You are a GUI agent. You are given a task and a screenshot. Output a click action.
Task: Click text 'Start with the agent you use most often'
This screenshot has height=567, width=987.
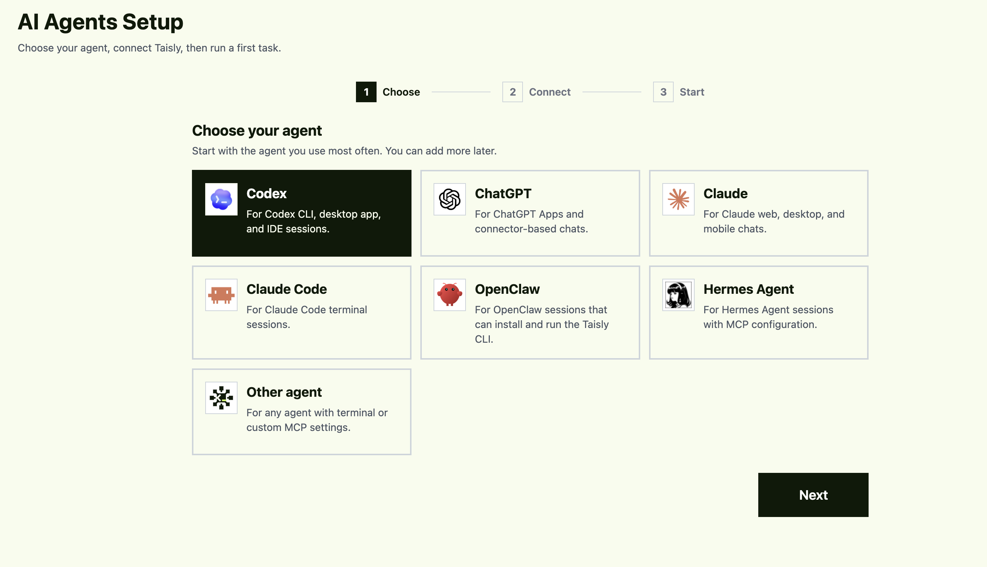point(286,151)
